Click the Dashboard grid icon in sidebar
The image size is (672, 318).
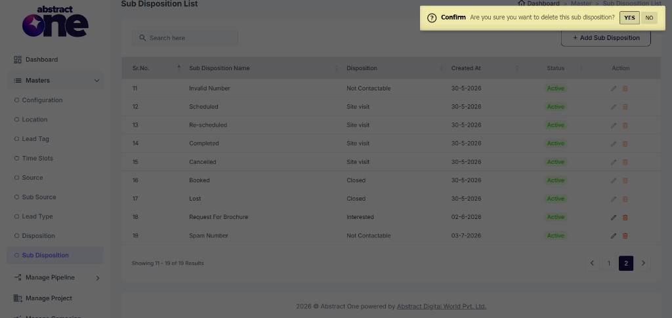(x=18, y=60)
